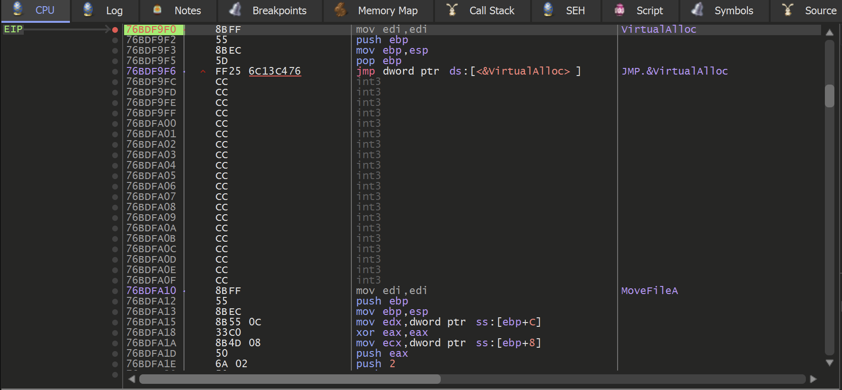The height and width of the screenshot is (390, 842).
Task: Toggle breakpoint dot for address 76BDFA15
Action: pyautogui.click(x=115, y=322)
